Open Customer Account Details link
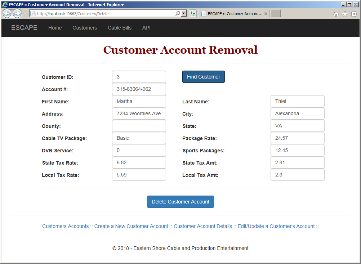 [203, 226]
